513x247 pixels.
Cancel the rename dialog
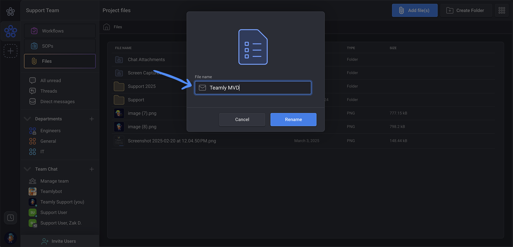(242, 119)
